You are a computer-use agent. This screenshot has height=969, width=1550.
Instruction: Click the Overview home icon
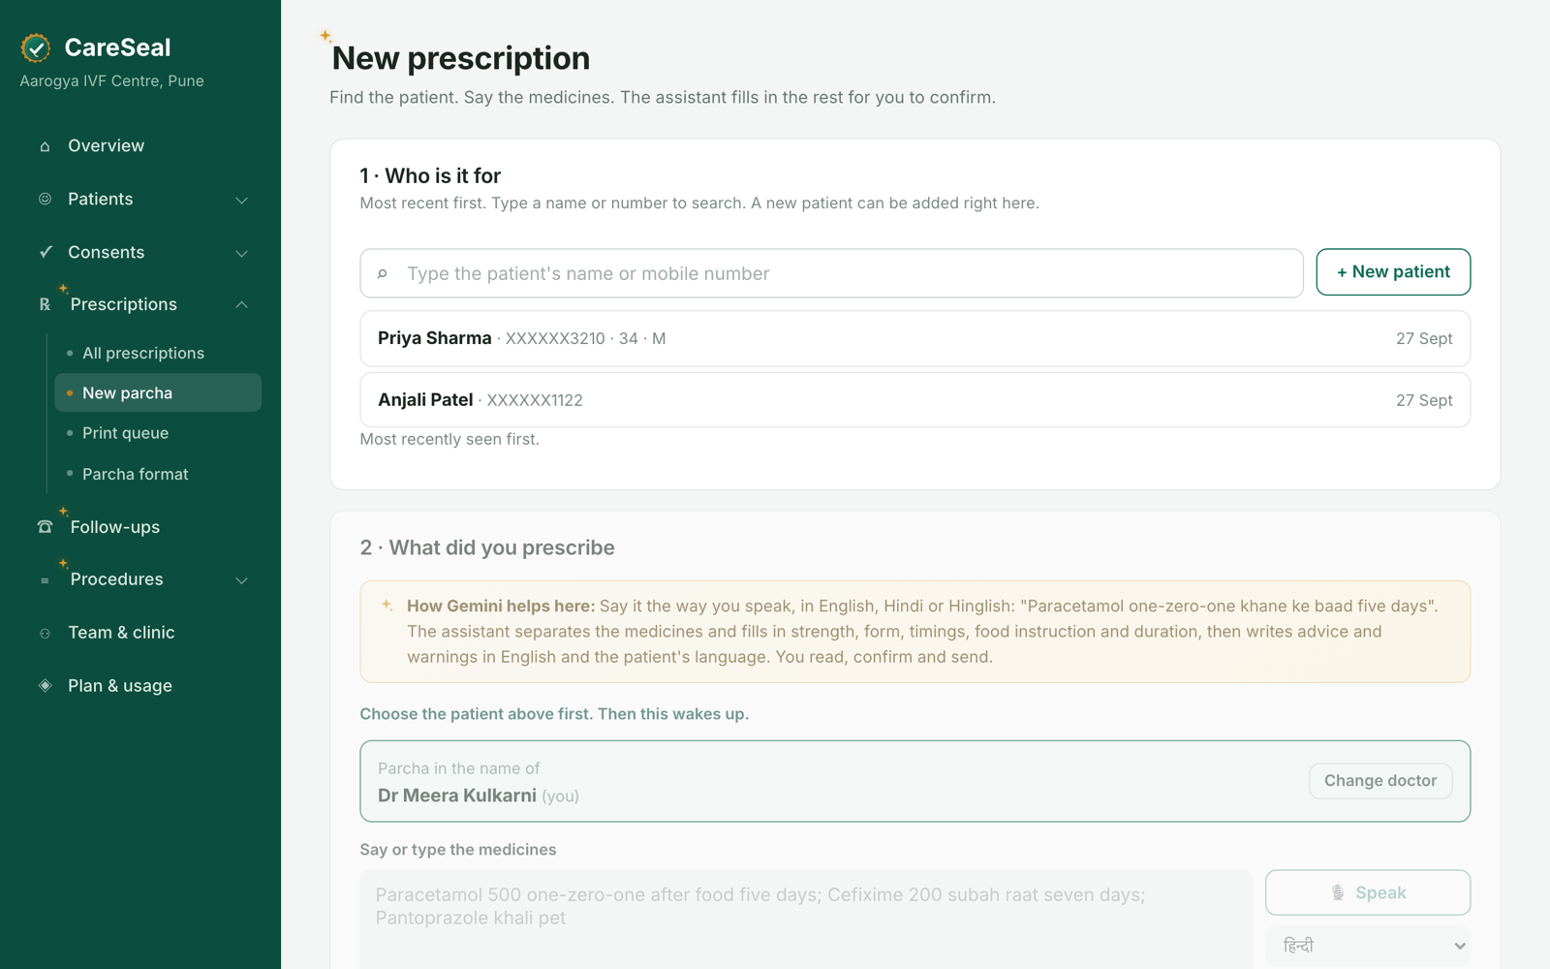click(x=45, y=146)
